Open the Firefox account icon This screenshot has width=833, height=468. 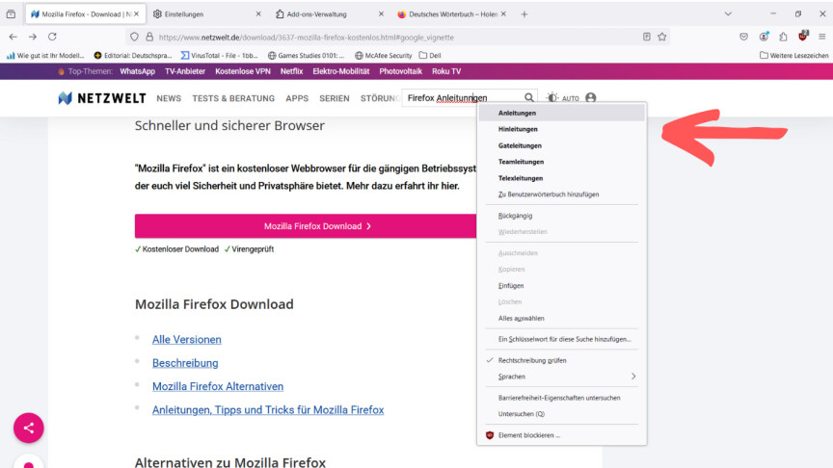(764, 37)
